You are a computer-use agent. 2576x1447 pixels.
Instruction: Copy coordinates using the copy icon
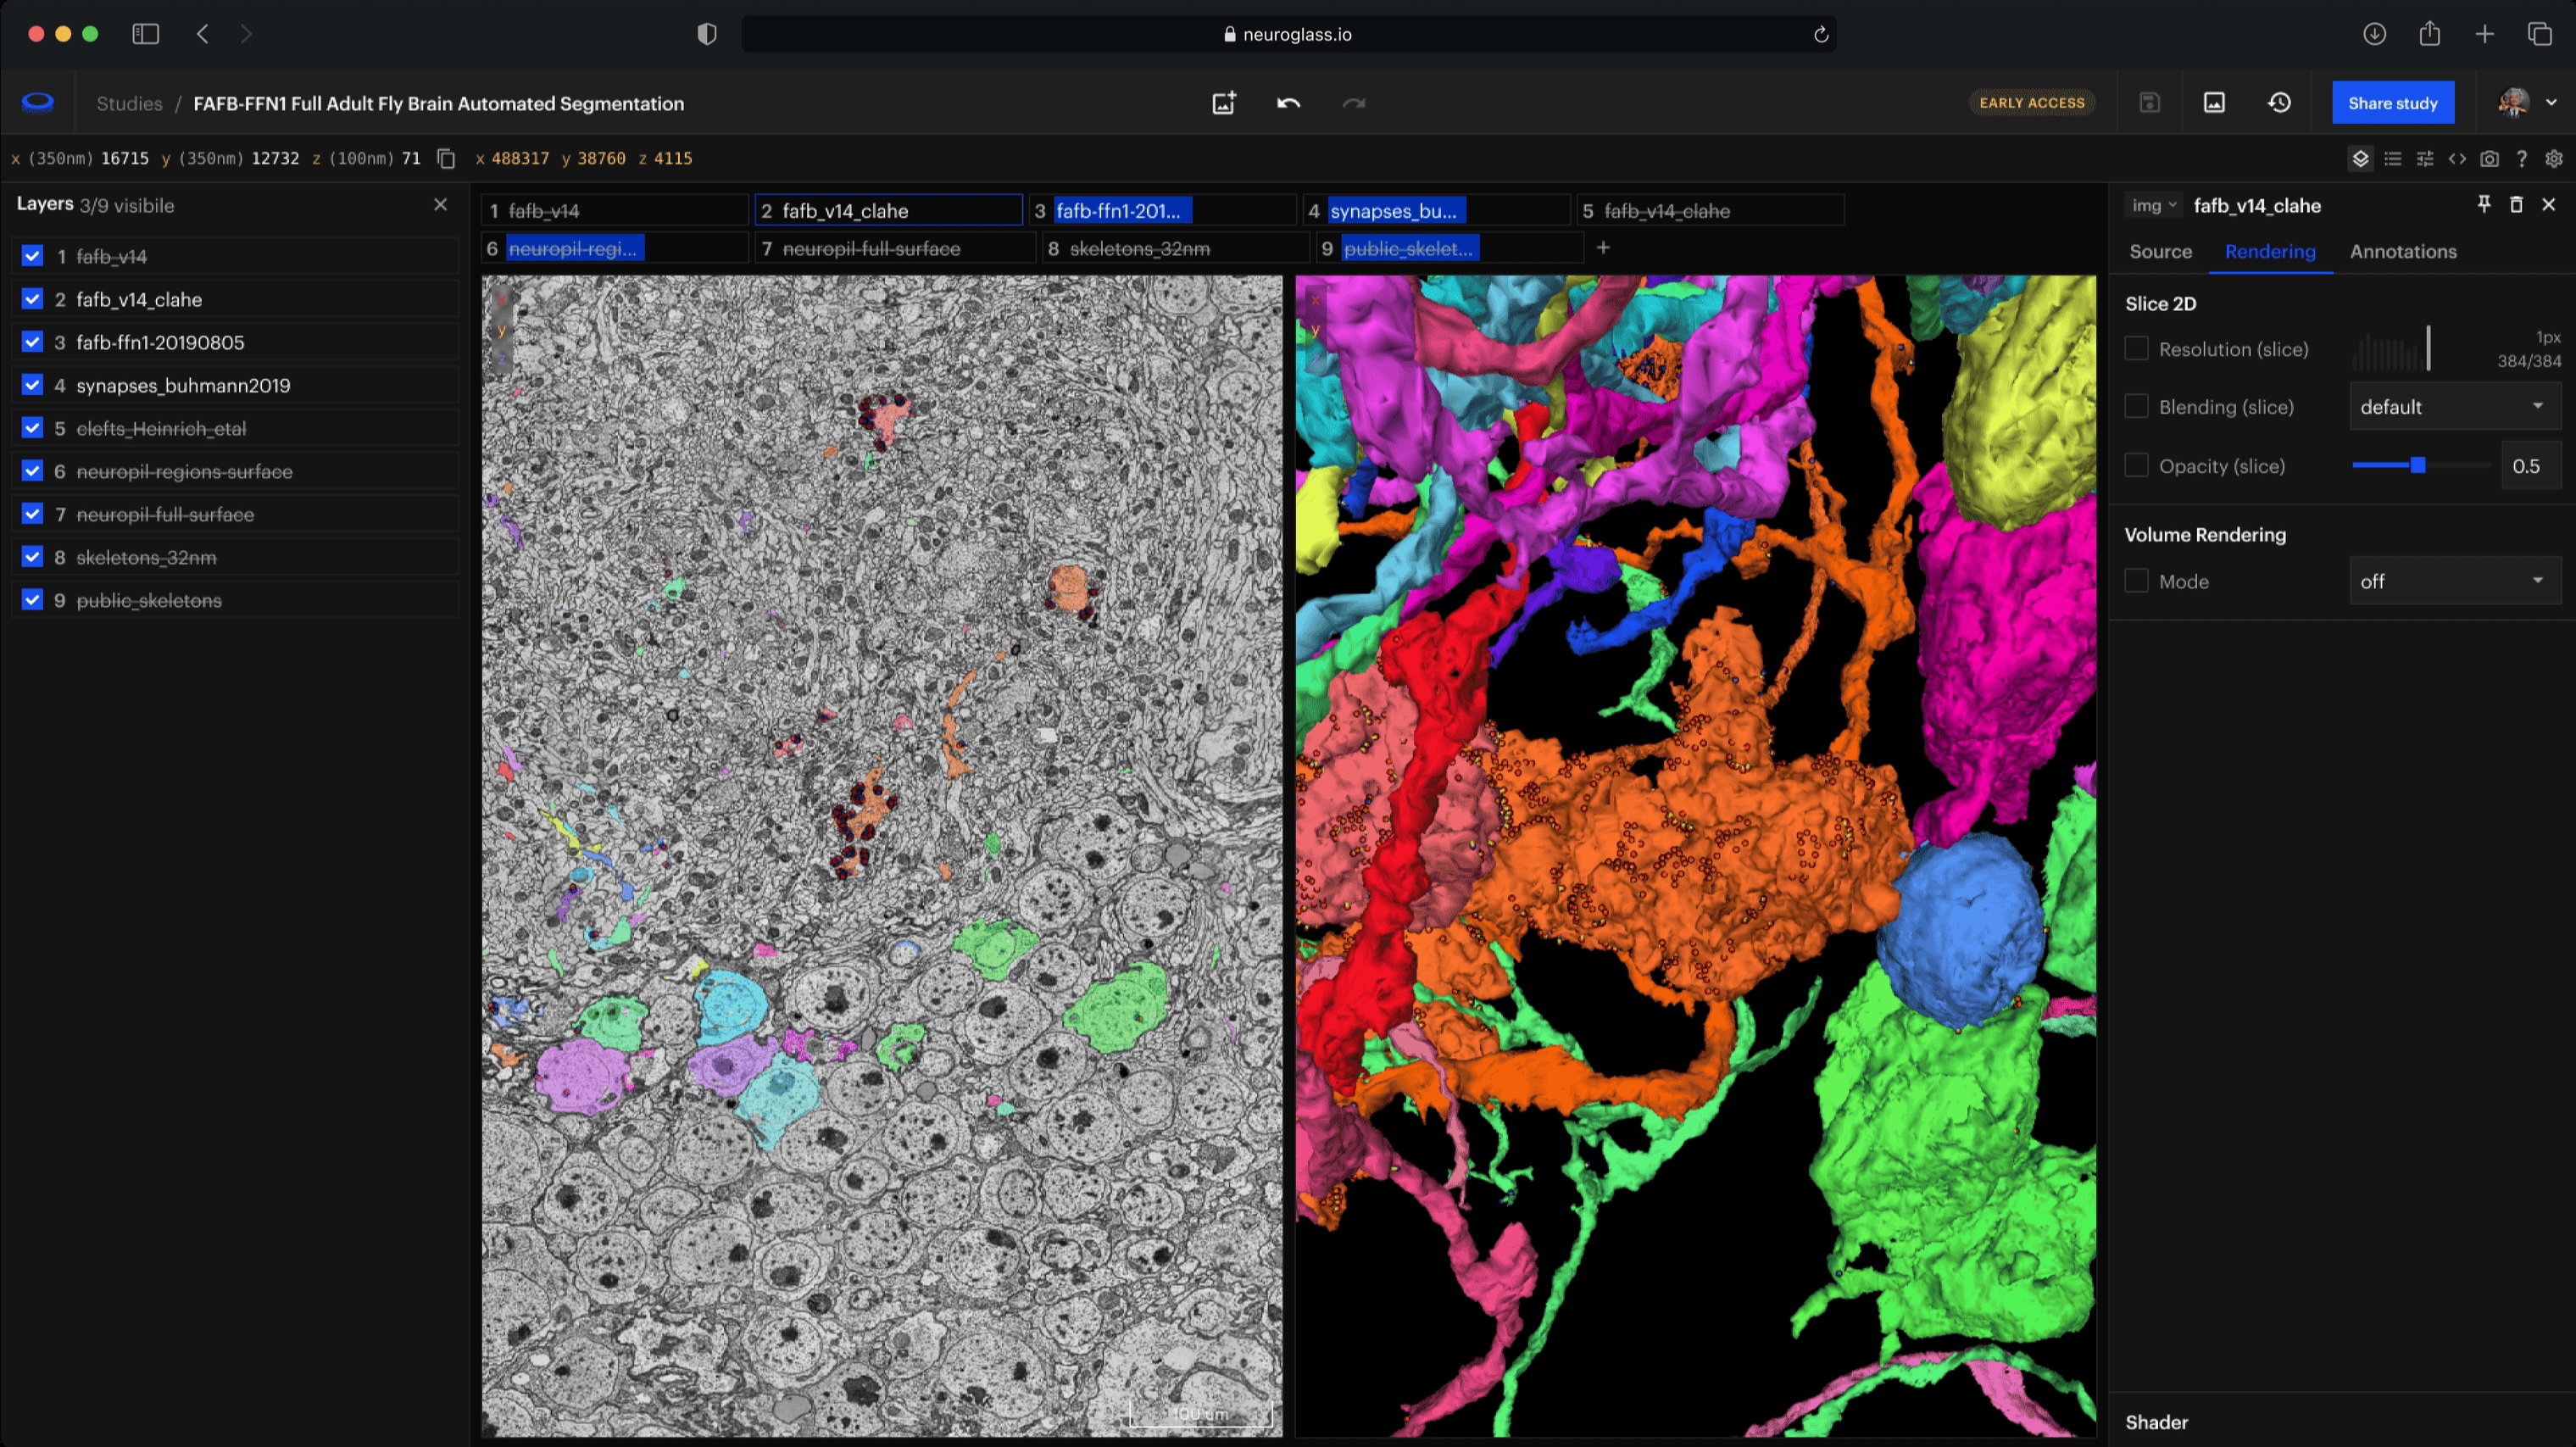tap(444, 158)
